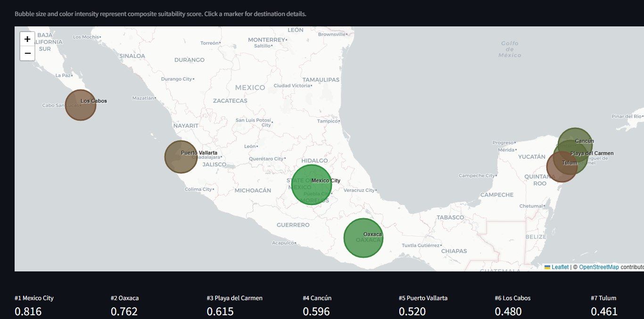
Task: Zoom in using the plus button
Action: point(27,39)
